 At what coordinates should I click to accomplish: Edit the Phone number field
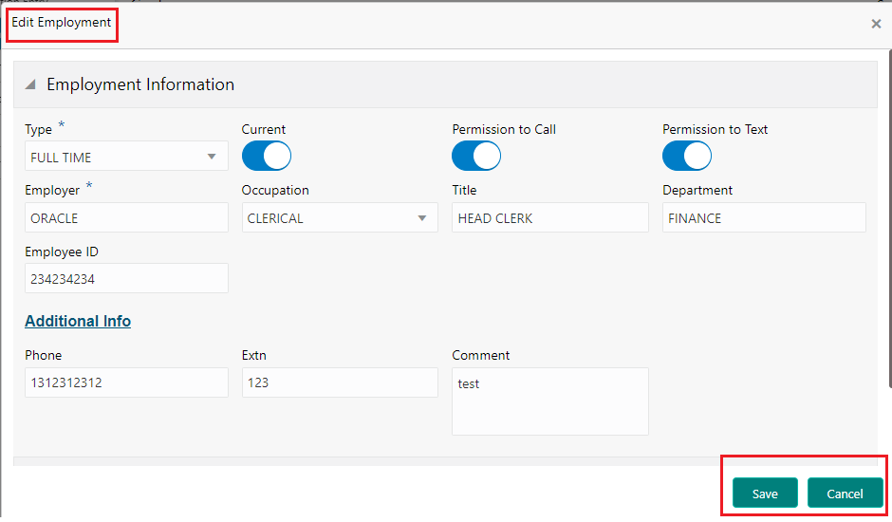(x=126, y=383)
